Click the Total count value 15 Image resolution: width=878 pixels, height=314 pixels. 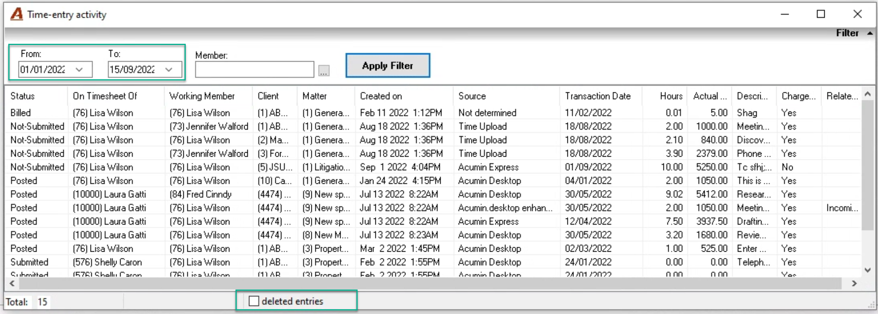coord(42,302)
